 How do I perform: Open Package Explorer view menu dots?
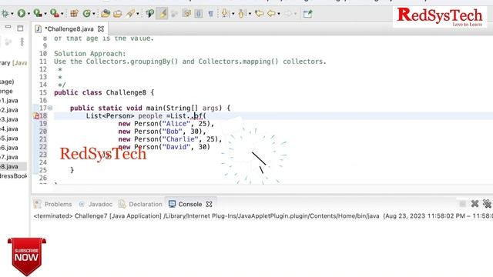pos(22,42)
